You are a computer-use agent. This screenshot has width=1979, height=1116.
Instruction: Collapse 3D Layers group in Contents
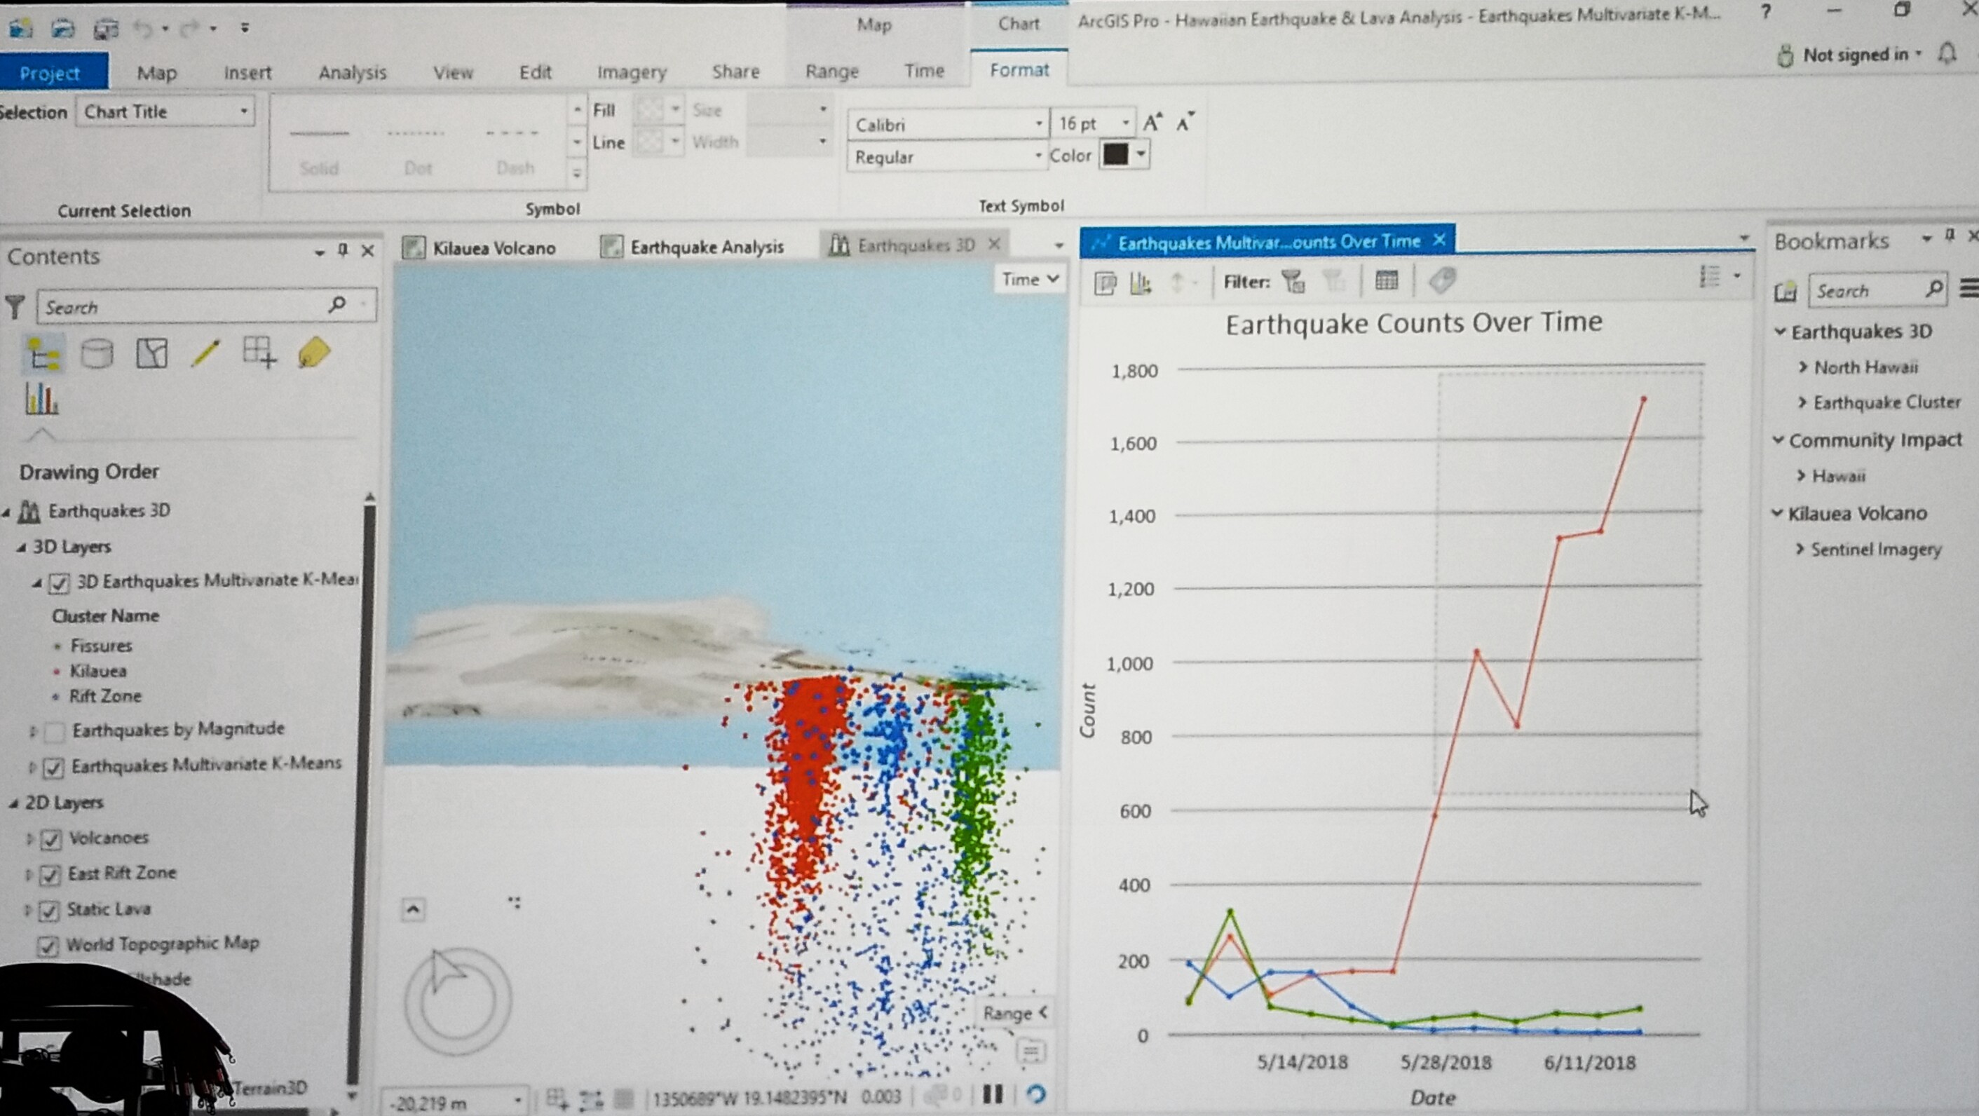tap(22, 547)
